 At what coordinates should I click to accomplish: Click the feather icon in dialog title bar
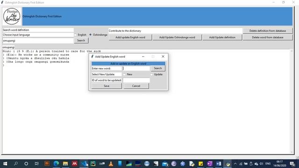click(93, 56)
